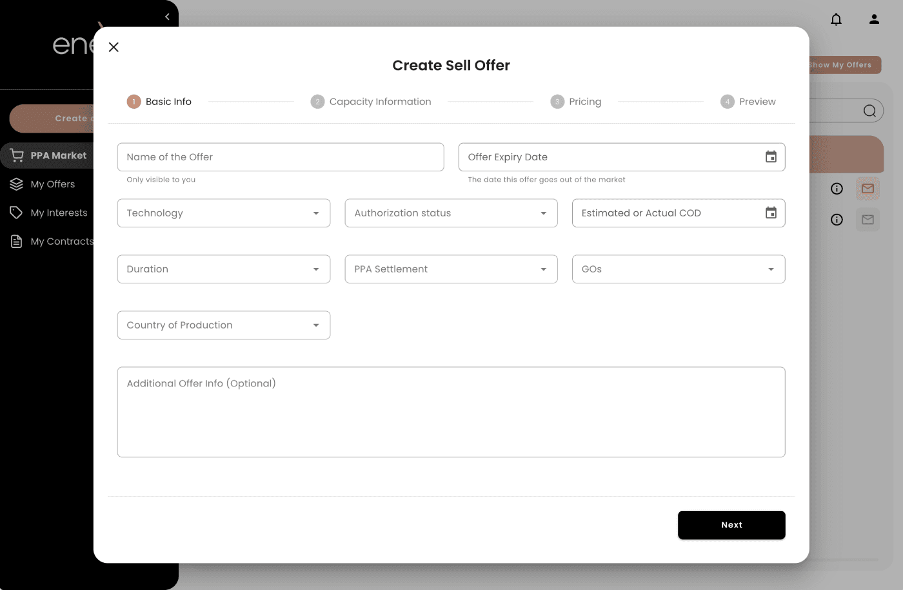Expand the Country of Production dropdown
The height and width of the screenshot is (590, 903).
pos(224,325)
